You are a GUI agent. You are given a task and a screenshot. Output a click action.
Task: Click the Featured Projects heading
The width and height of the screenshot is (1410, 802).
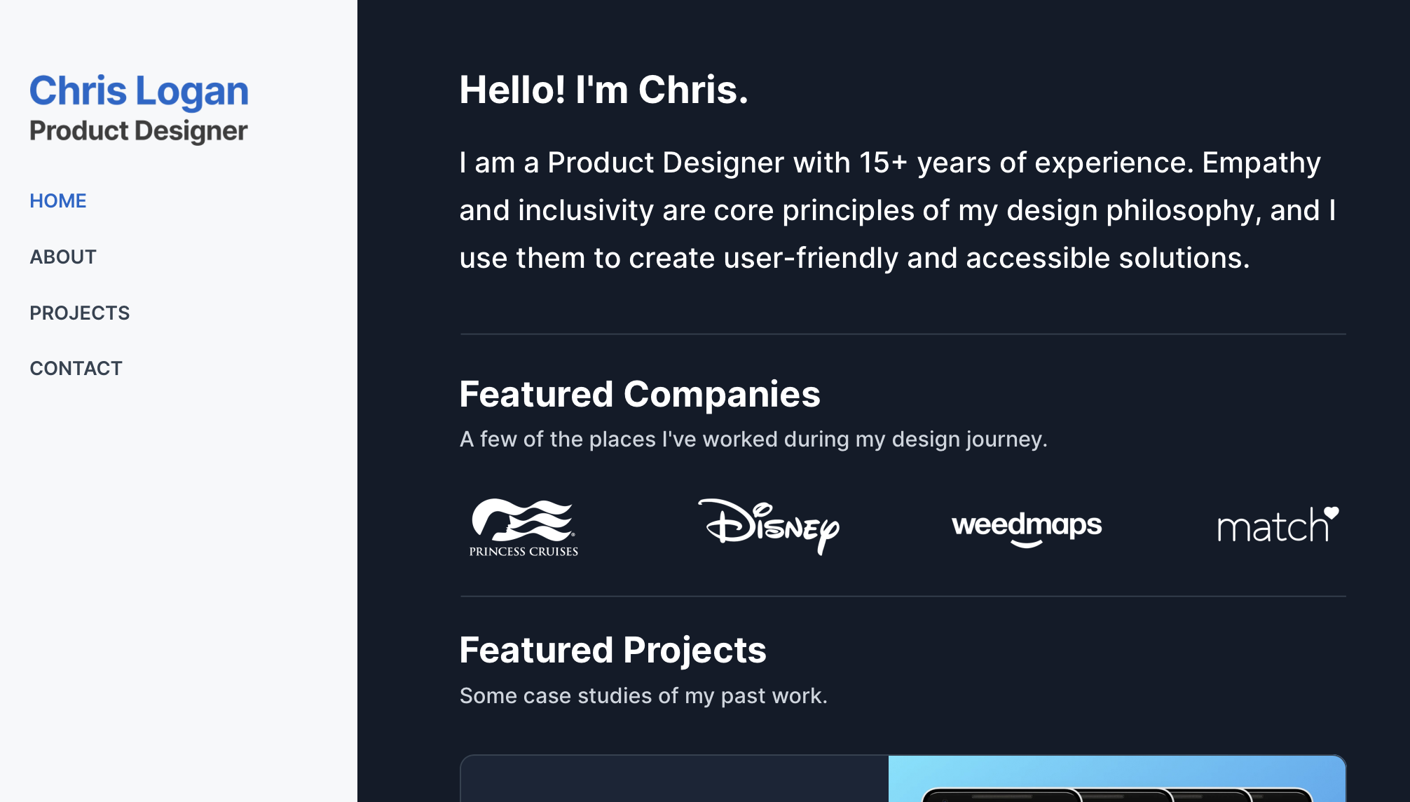click(x=612, y=650)
